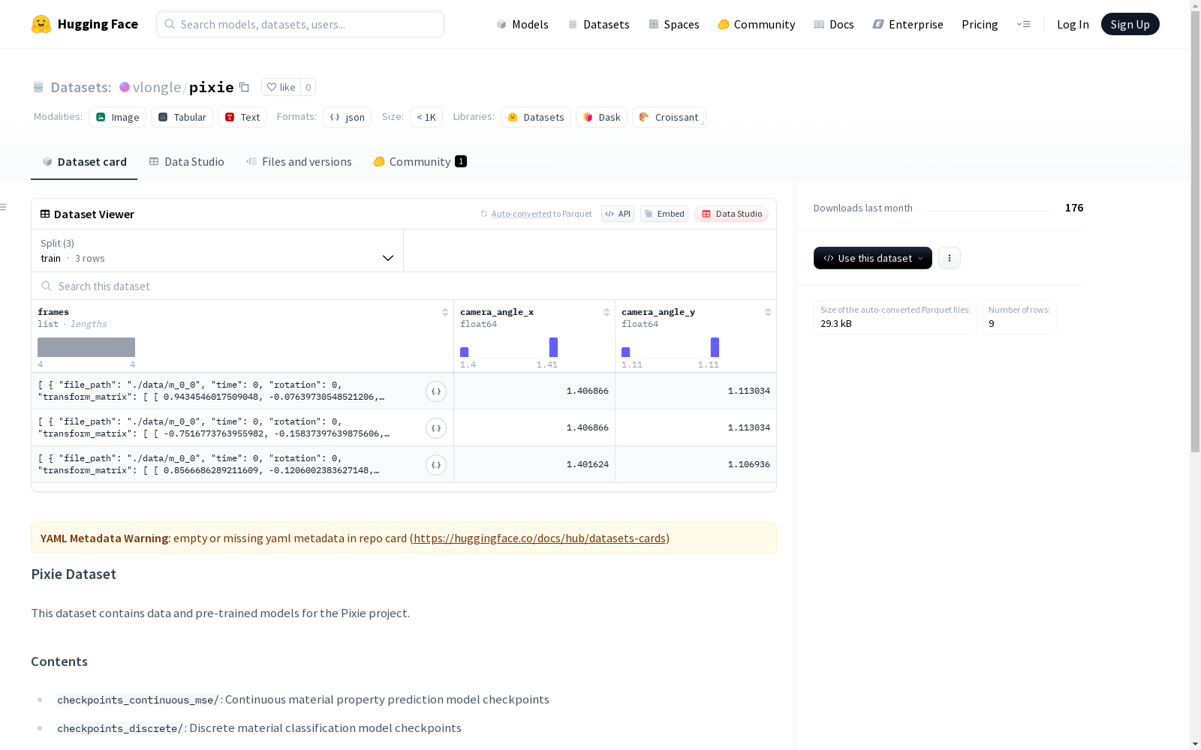
Task: Go to Pricing page
Action: (980, 24)
